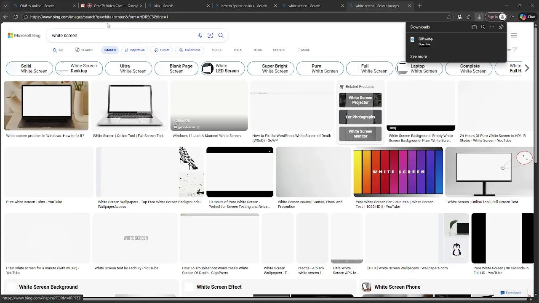
Task: Open Copilot Chat button
Action: coord(527,17)
